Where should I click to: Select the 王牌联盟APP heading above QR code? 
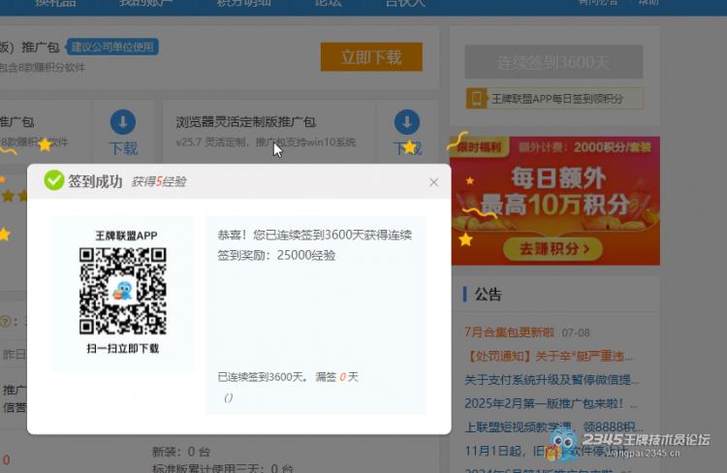coord(126,236)
